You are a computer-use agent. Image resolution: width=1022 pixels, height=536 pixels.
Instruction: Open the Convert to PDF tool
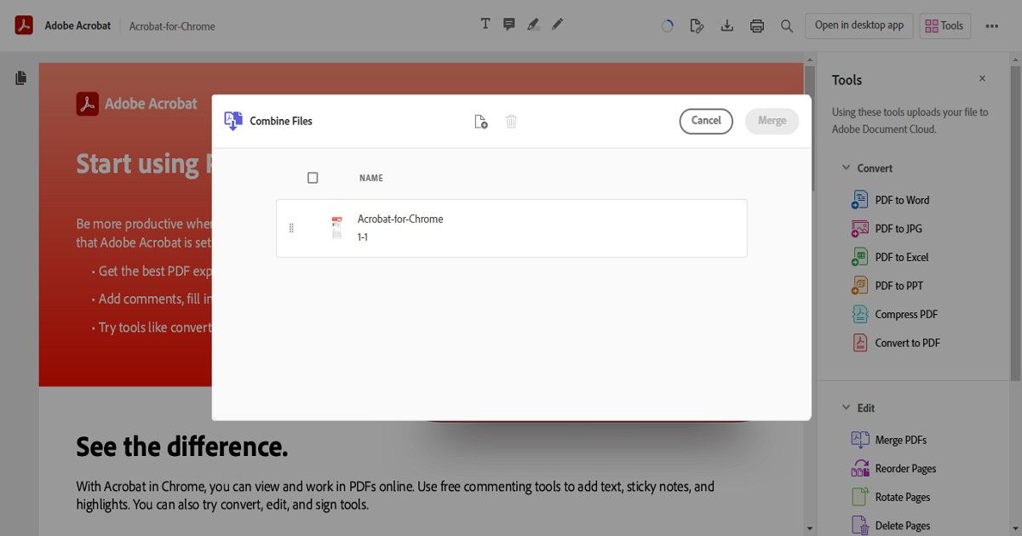[x=896, y=343]
